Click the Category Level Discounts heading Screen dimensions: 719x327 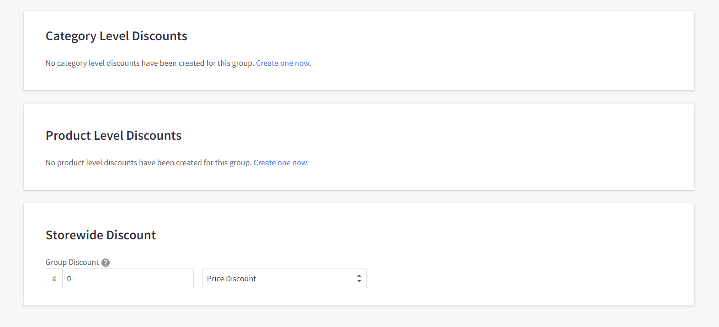pyautogui.click(x=116, y=36)
